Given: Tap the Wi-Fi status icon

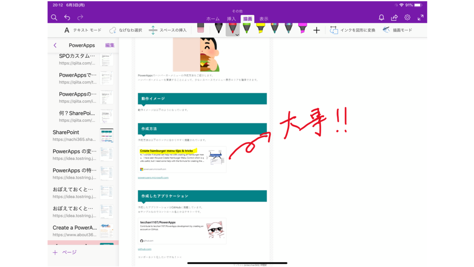Looking at the screenshot, I should tap(401, 5).
